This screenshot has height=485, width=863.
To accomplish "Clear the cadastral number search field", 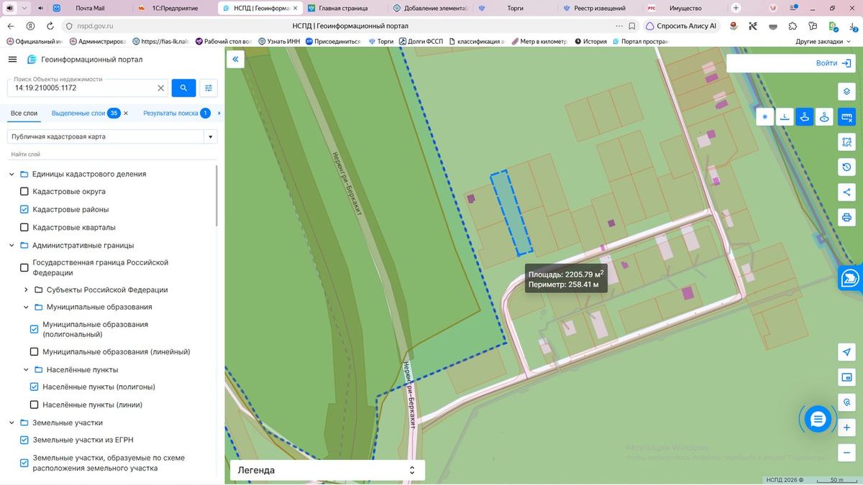I will pos(161,88).
